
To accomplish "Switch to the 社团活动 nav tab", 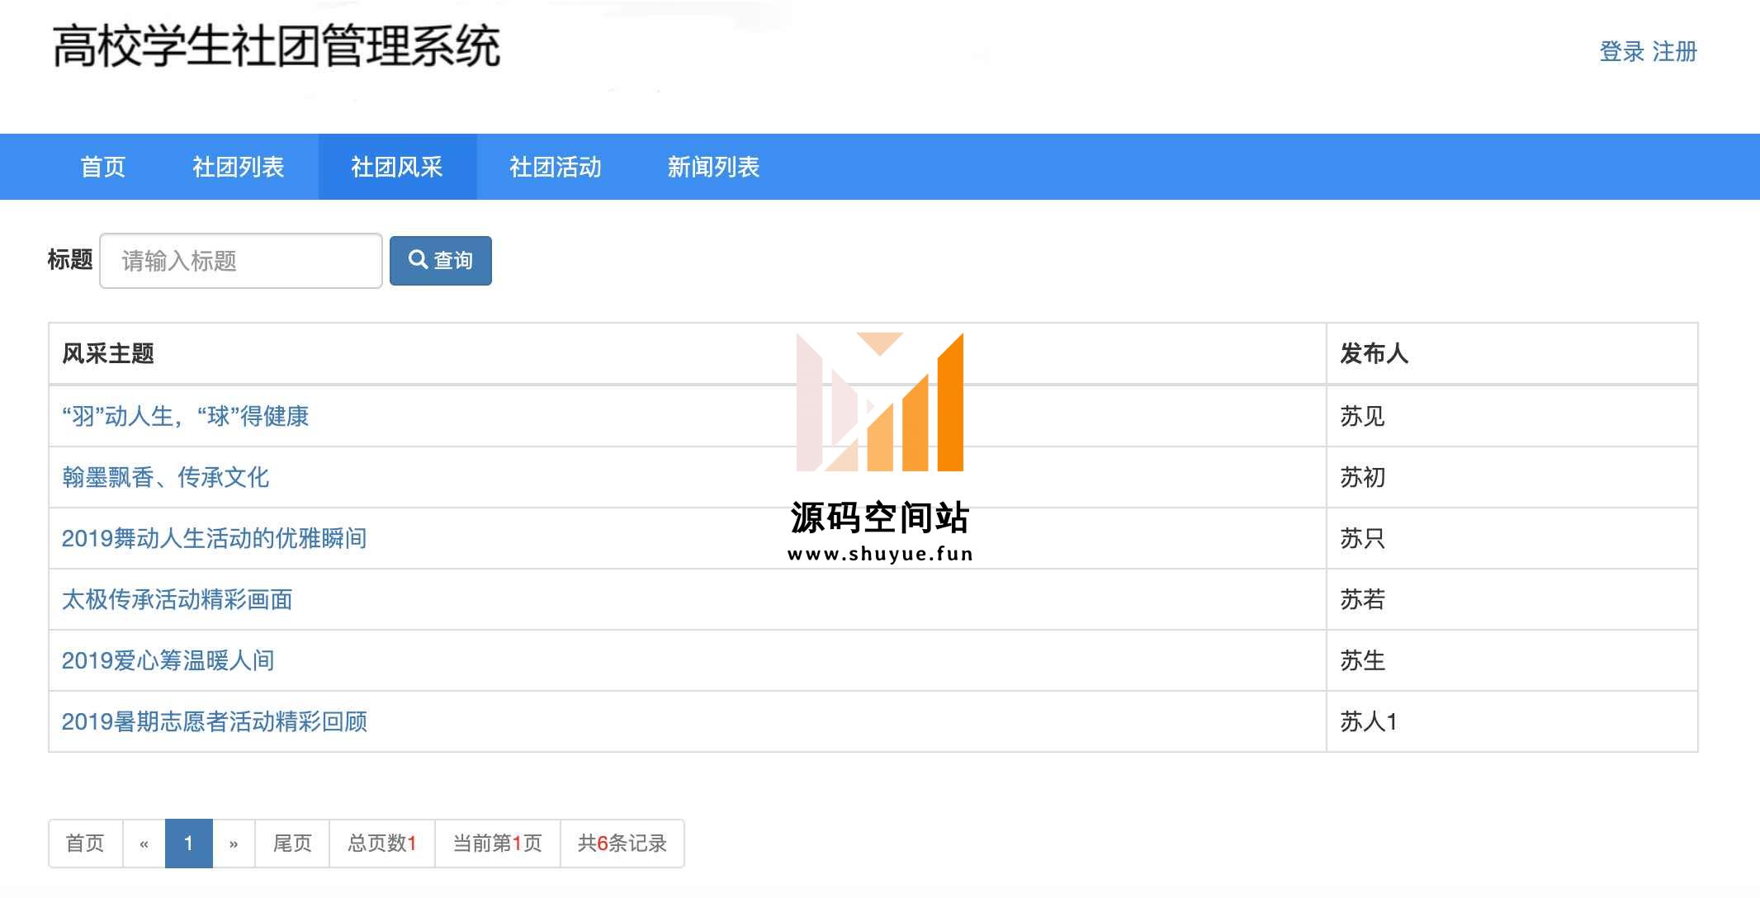I will click(x=556, y=167).
